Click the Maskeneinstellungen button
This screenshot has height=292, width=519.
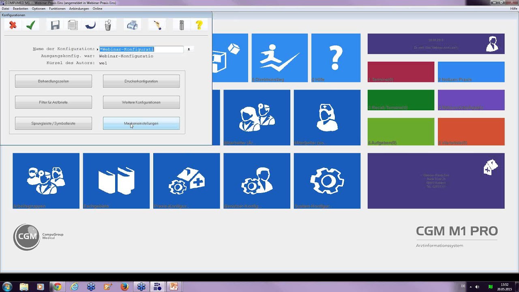click(x=141, y=123)
